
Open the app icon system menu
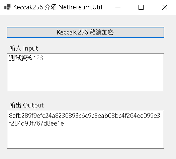(x=7, y=7)
